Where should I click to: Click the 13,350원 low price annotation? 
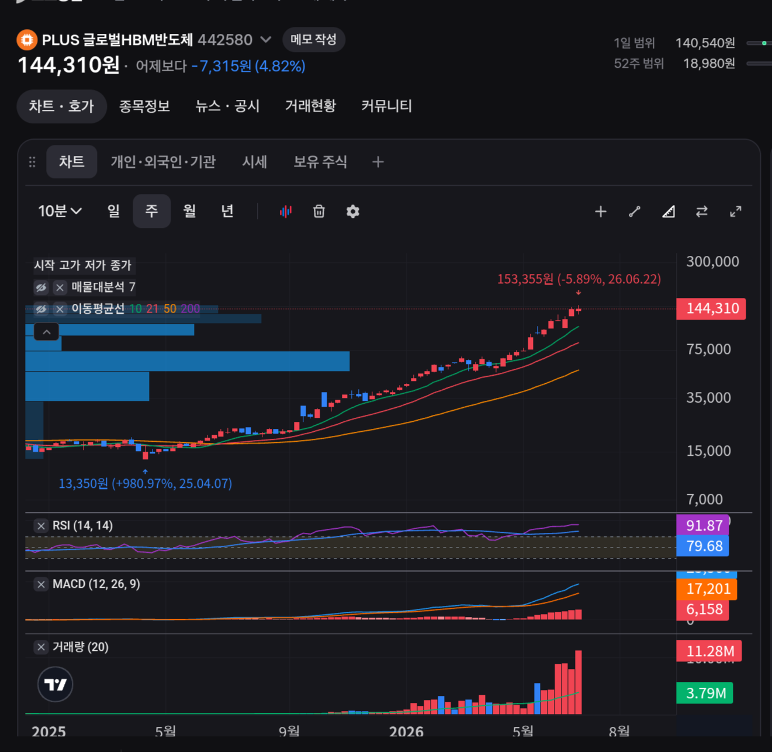click(145, 484)
